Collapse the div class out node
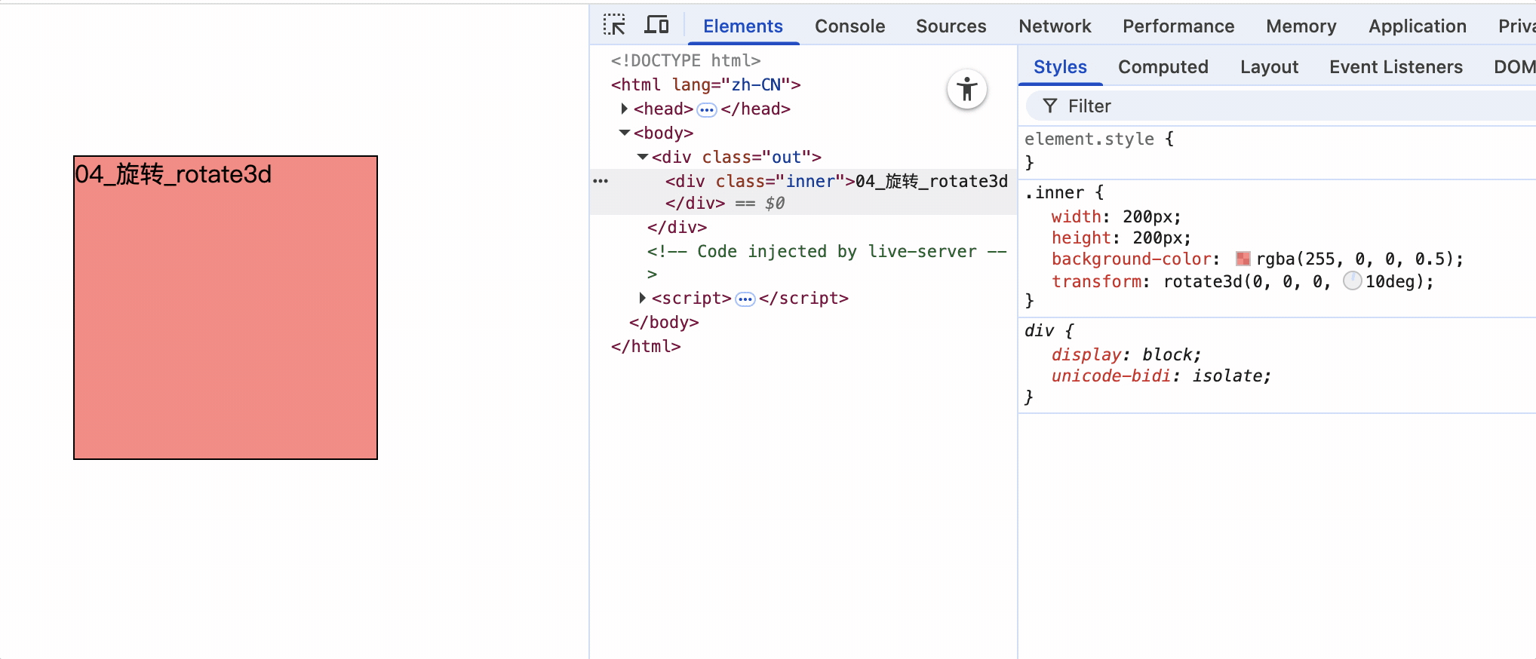The width and height of the screenshot is (1536, 659). pos(643,158)
